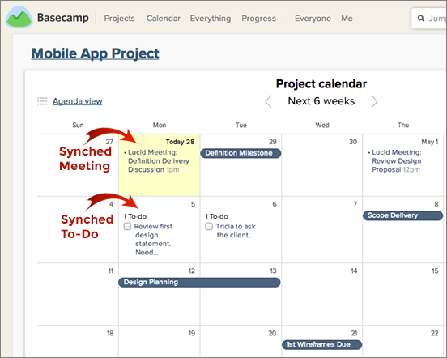447x358 pixels.
Task: Go to previous weeks with left chevron
Action: (x=268, y=101)
